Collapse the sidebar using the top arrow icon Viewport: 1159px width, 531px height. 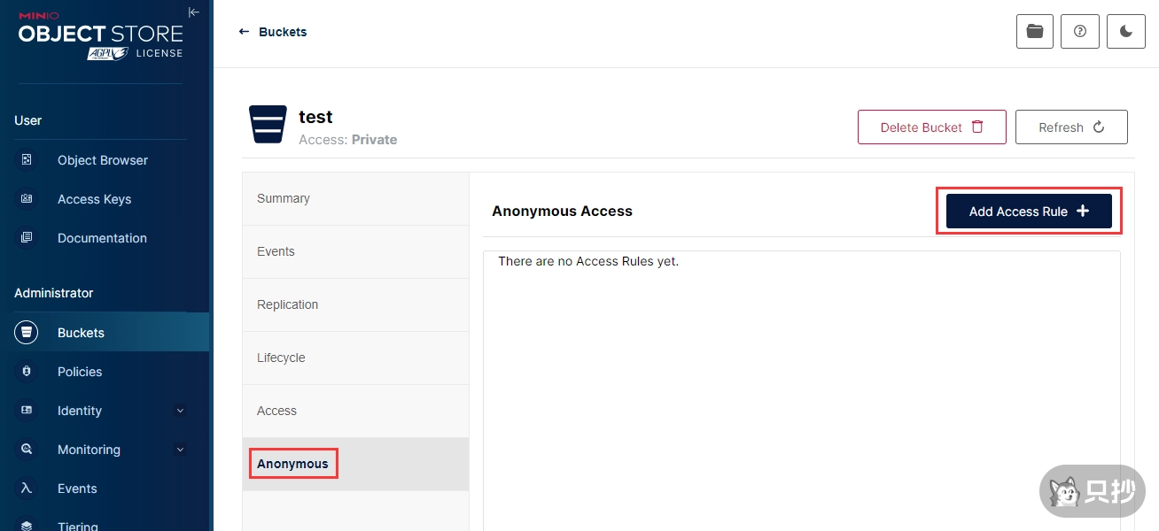click(x=194, y=12)
